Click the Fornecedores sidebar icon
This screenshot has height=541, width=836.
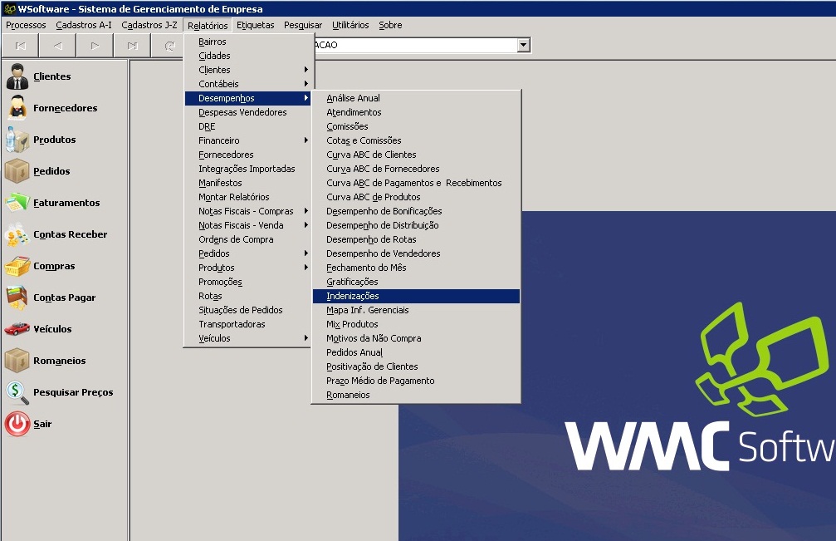(17, 108)
